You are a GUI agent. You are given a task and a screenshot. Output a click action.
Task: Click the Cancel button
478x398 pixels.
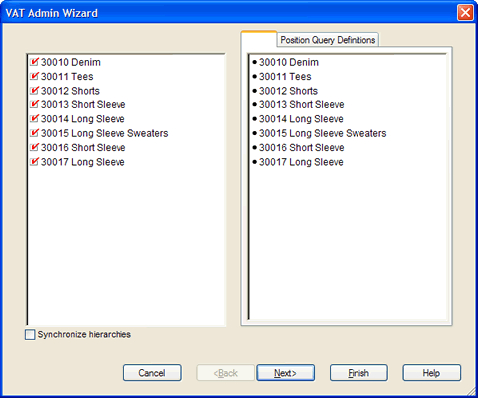pos(152,373)
